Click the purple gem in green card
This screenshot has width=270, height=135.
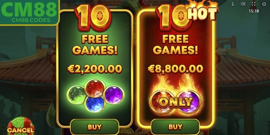[114, 95]
